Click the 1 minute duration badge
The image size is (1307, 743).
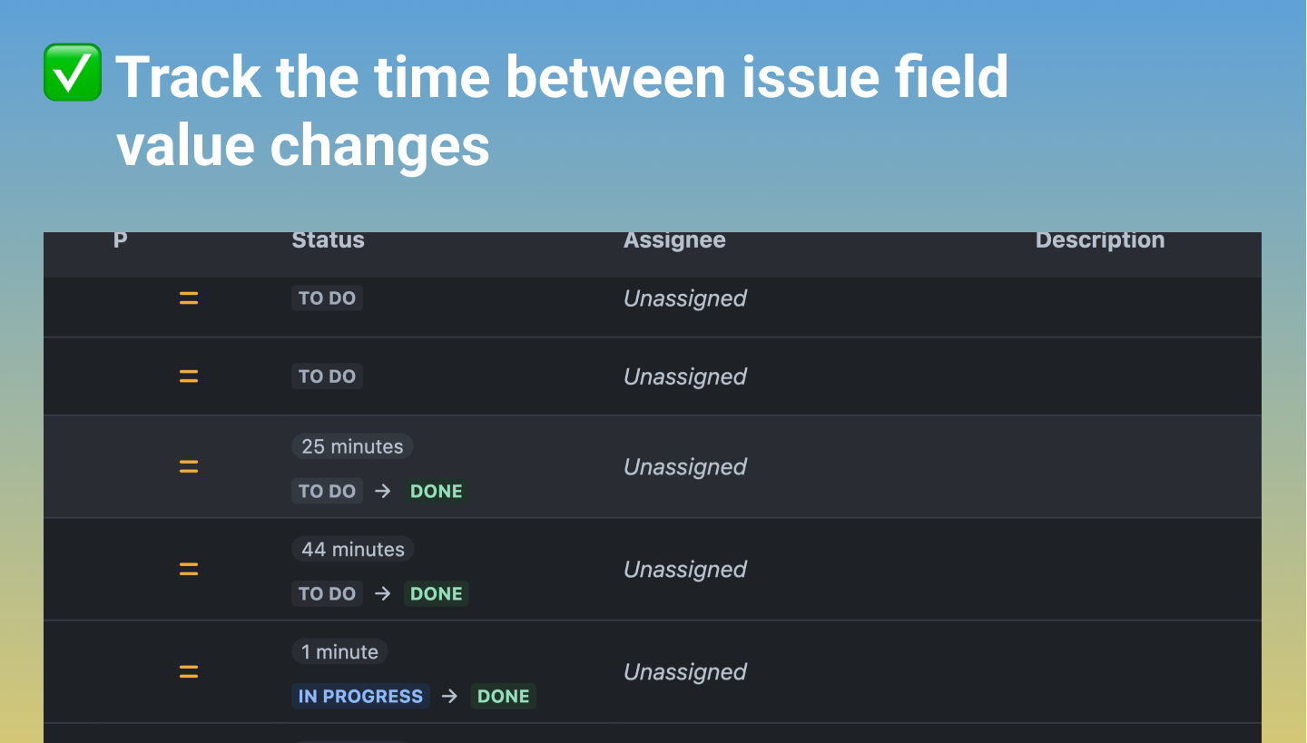coord(339,651)
